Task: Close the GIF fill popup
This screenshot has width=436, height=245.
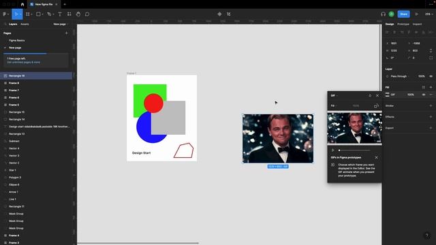Action: tap(377, 95)
